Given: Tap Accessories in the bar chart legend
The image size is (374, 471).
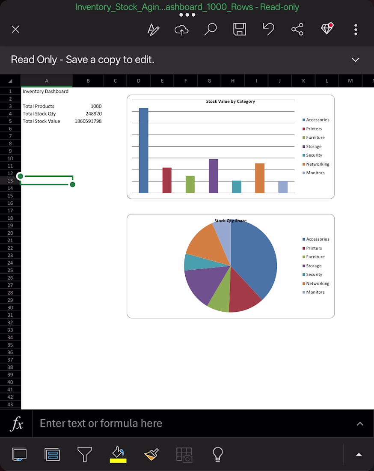Looking at the screenshot, I should point(316,120).
